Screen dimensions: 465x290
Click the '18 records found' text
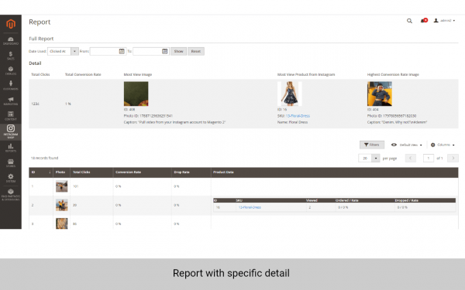click(x=44, y=158)
